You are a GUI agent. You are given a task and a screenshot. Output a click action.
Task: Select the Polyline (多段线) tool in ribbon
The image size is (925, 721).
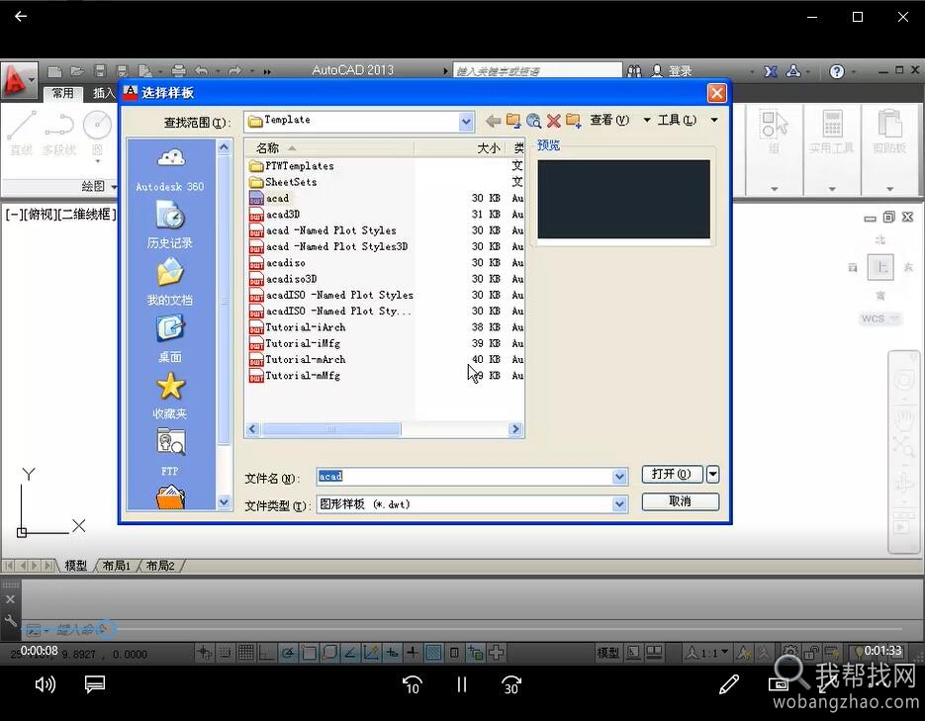click(59, 134)
